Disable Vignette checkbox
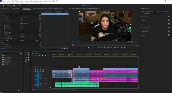The height and width of the screenshot is (93, 172). pyautogui.click(x=169, y=35)
